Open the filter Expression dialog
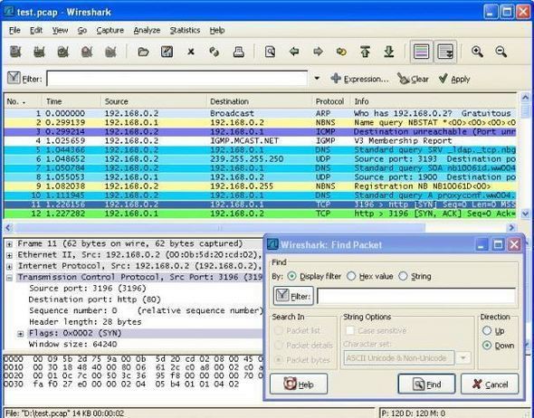This screenshot has width=534, height=418. pyautogui.click(x=359, y=79)
